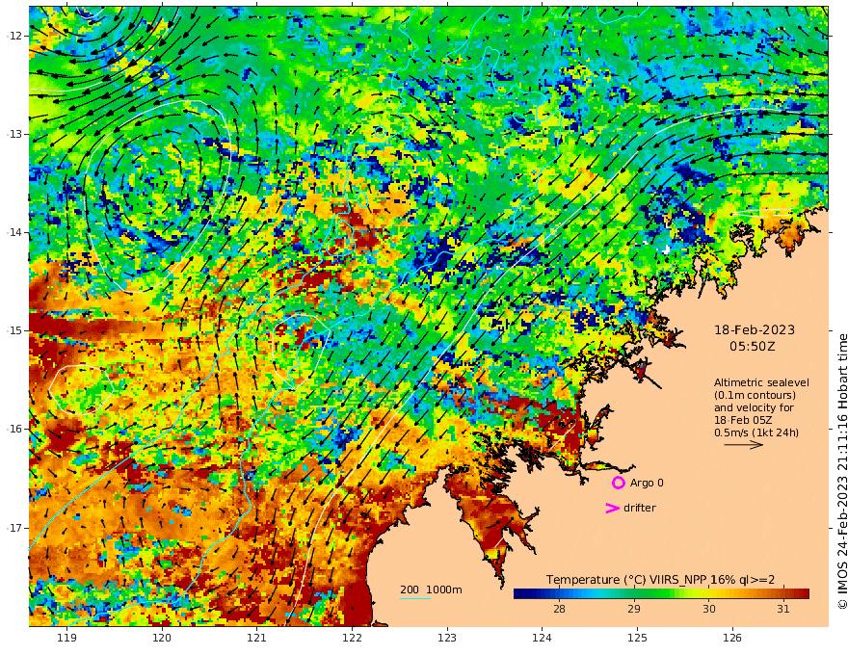This screenshot has height=655, width=848.
Task: Click the 'and velocity for' legend line
Action: (754, 407)
